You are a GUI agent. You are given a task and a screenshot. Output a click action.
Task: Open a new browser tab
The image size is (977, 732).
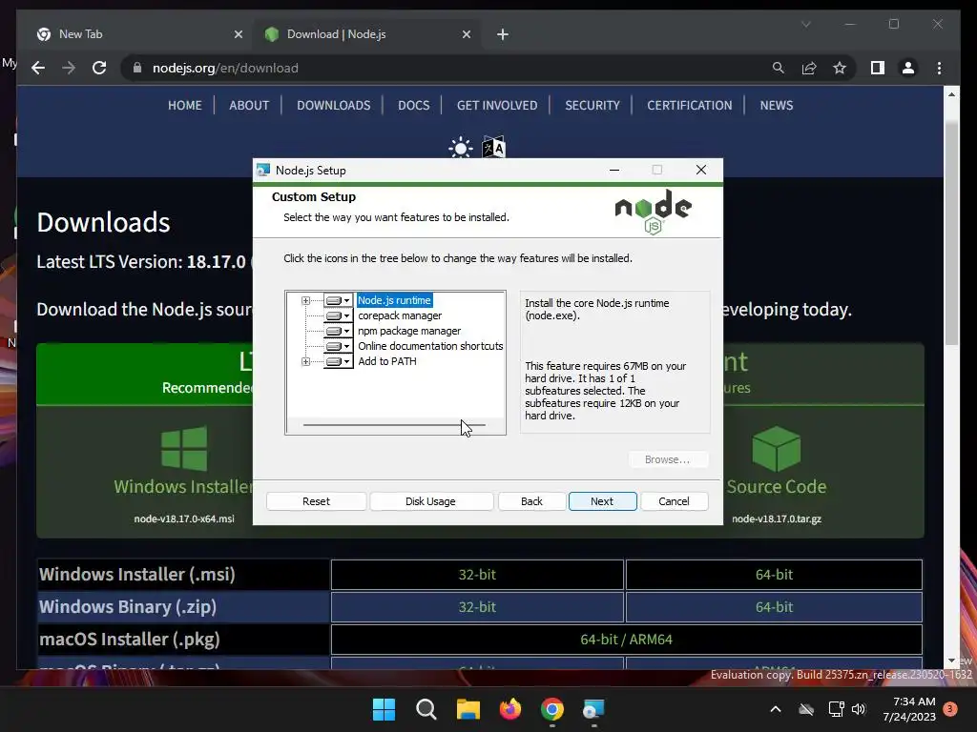[503, 34]
